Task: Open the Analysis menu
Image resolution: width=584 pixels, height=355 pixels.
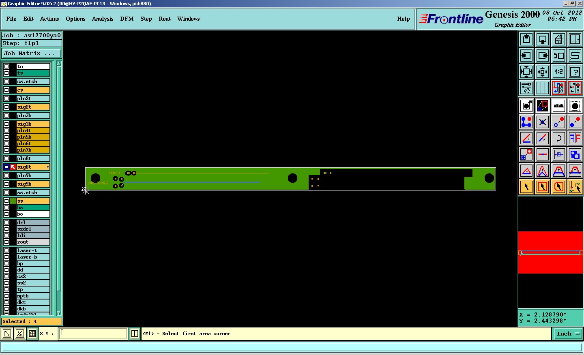Action: pyautogui.click(x=103, y=19)
